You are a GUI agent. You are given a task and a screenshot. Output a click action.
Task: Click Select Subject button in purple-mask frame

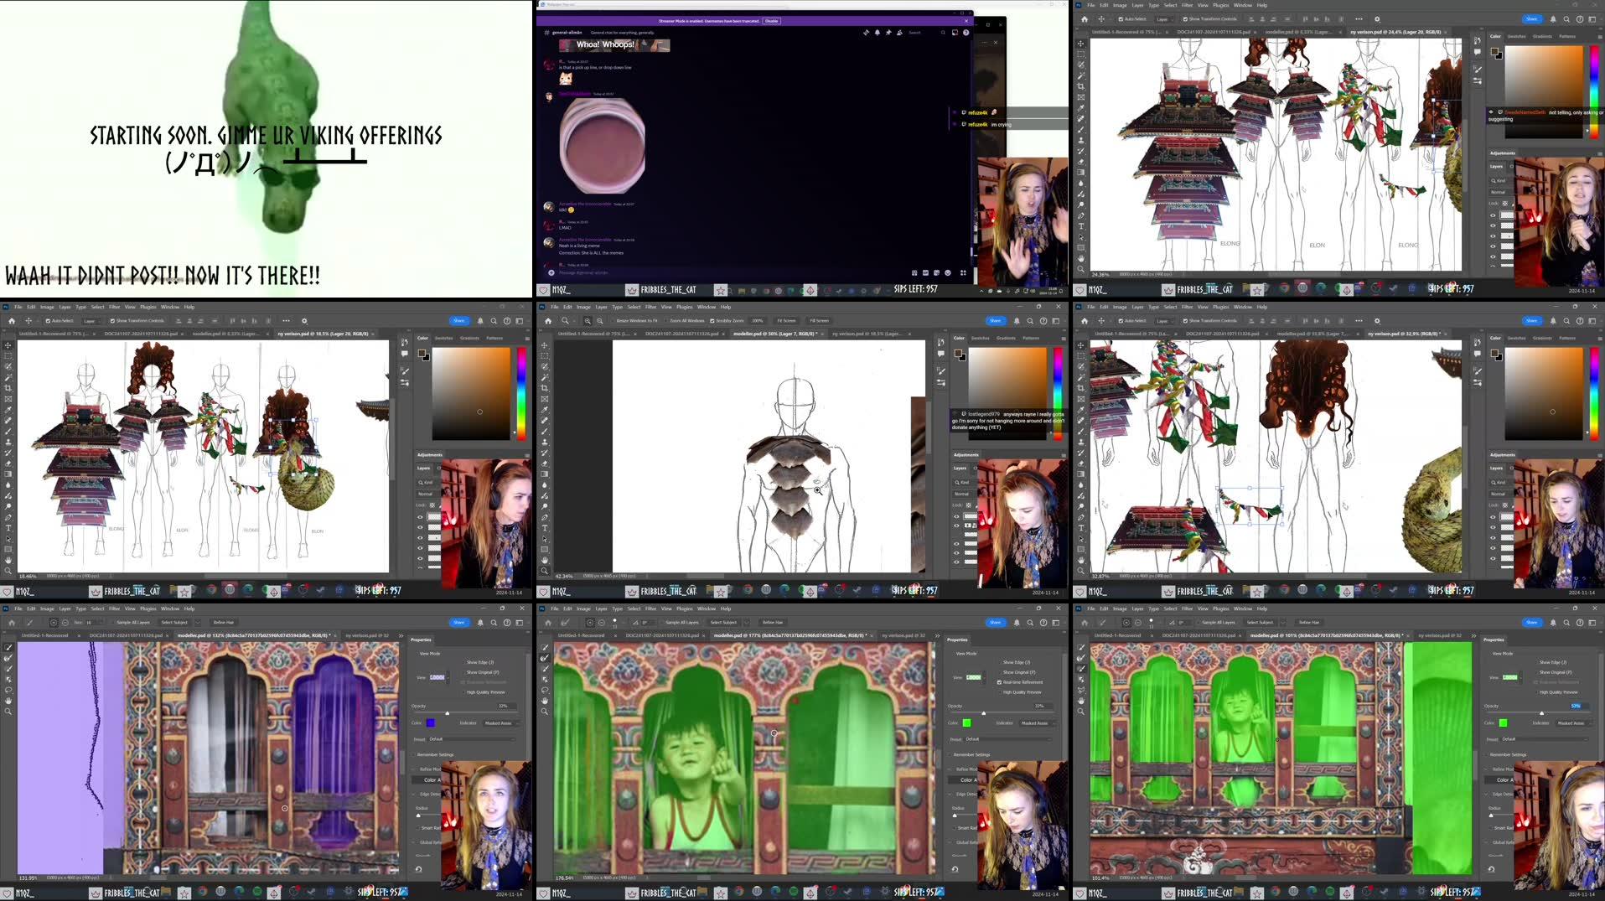[174, 623]
